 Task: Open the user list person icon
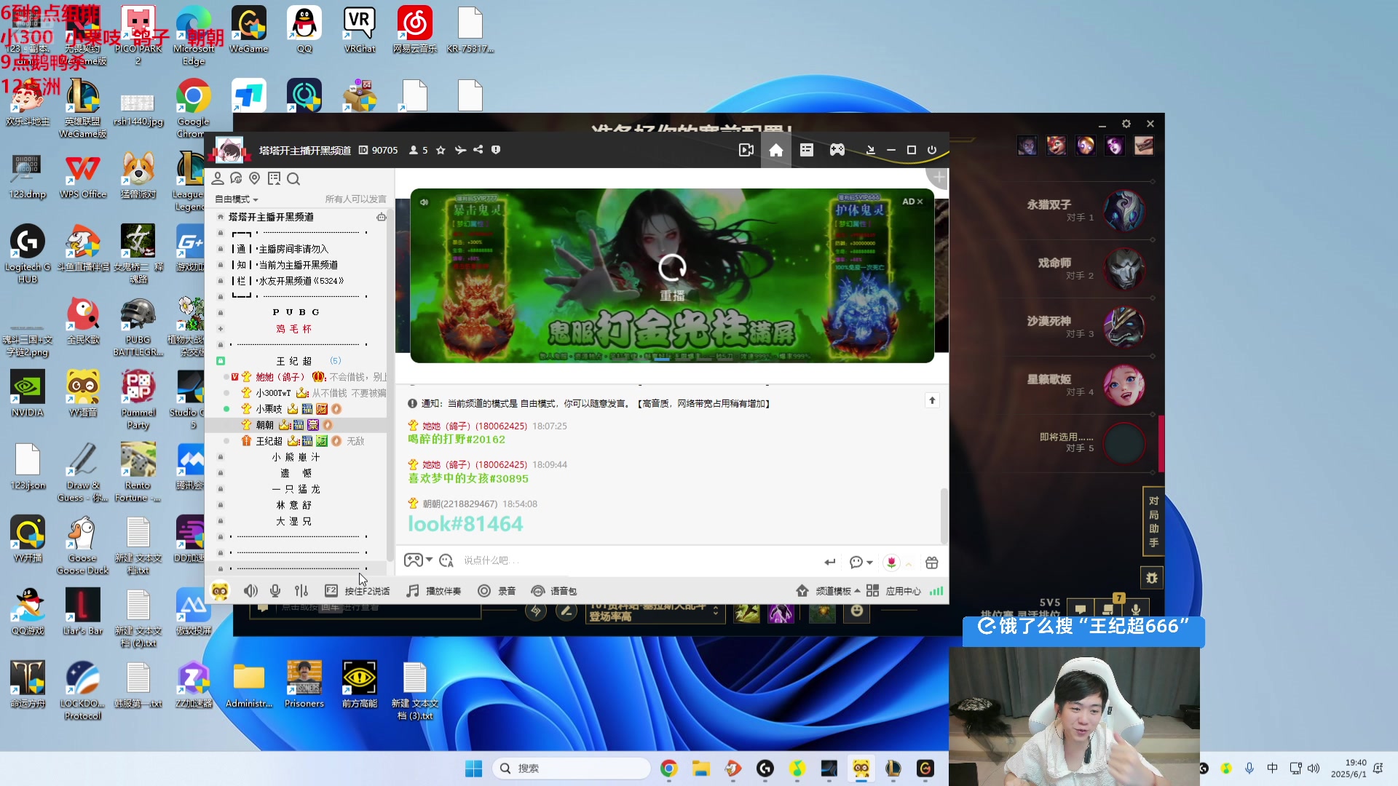coord(218,178)
